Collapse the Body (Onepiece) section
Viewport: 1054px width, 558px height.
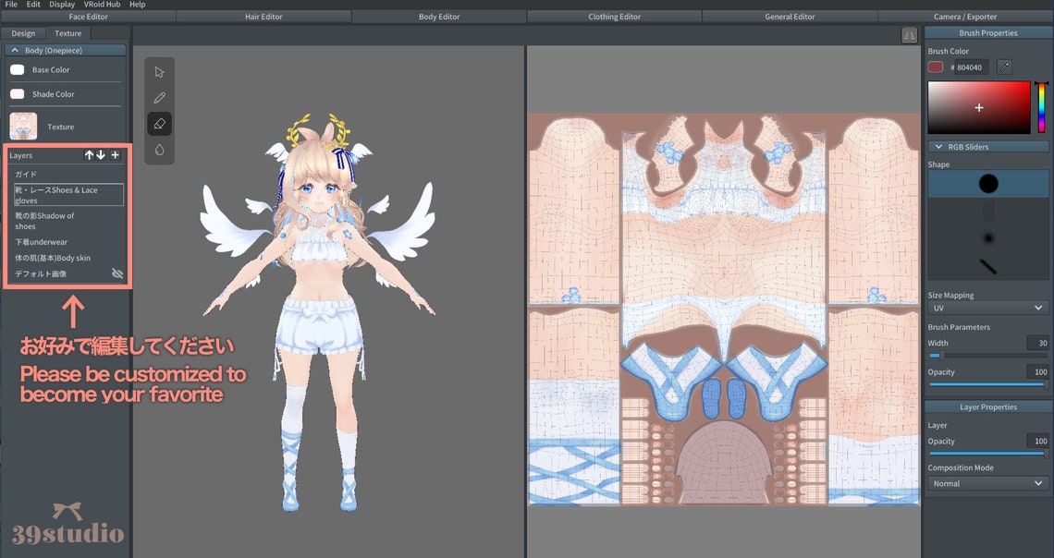66,51
